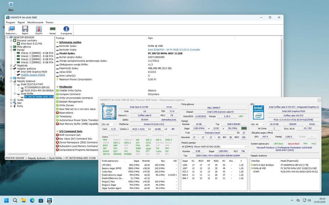The image size is (329, 205).
Task: Select ST1000DM010-2EP102 drive in tree
Action: (37, 88)
